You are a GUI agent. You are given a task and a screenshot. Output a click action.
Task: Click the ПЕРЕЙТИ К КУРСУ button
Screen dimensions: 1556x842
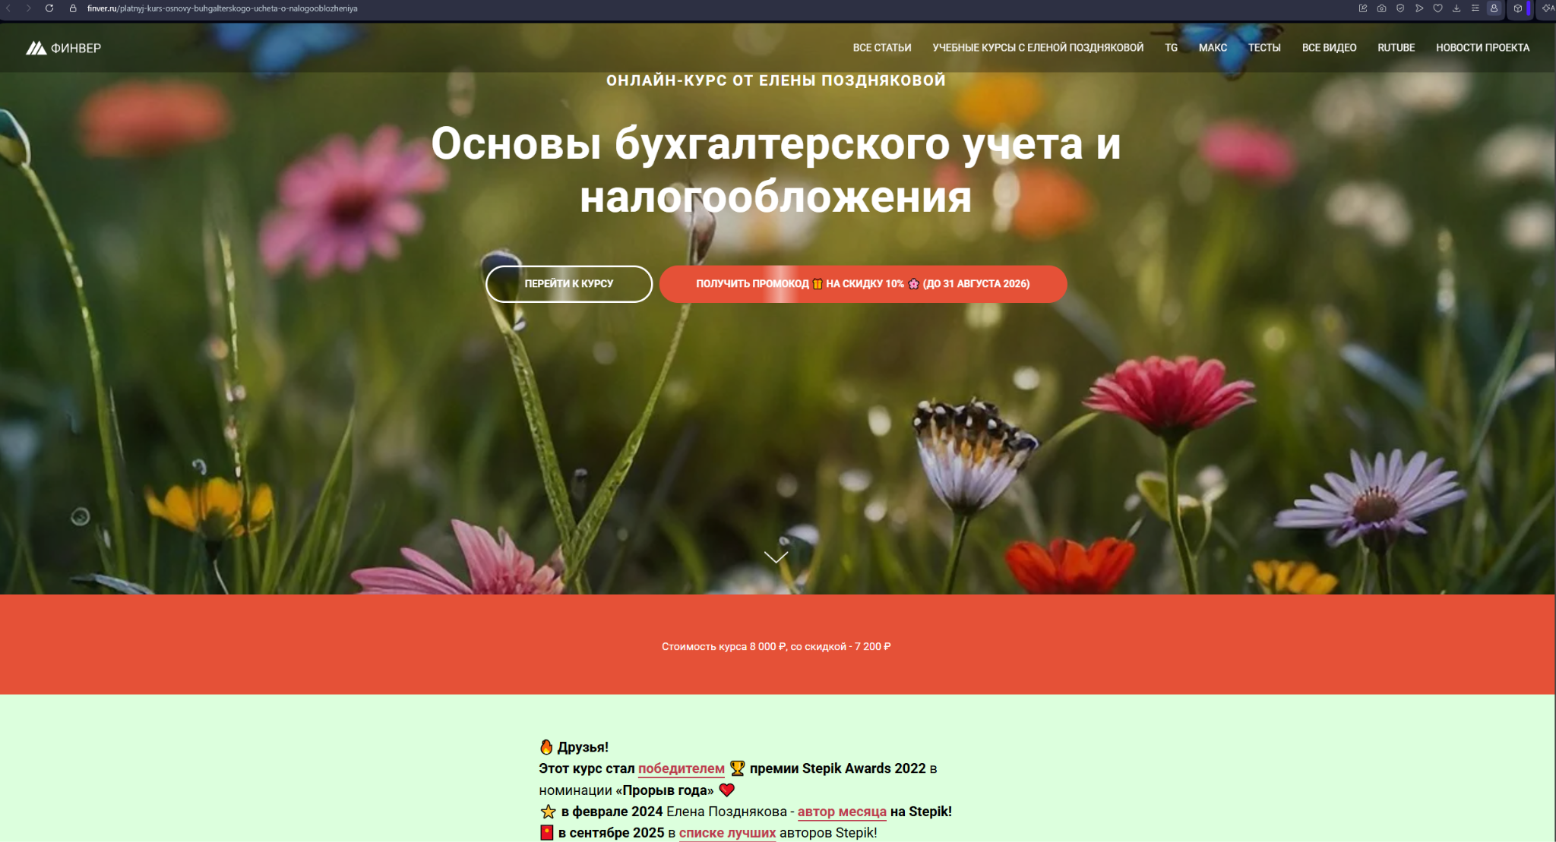tap(569, 284)
